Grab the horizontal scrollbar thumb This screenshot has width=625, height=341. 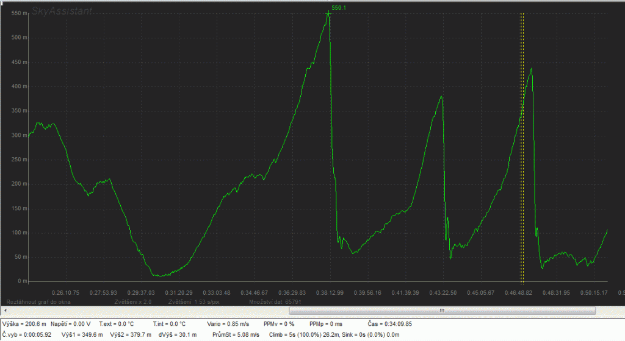(439, 311)
